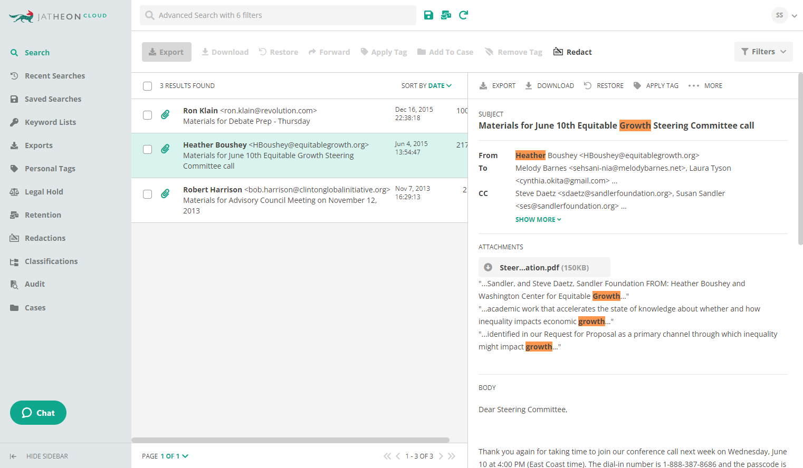Open the Audit section in sidebar

click(x=35, y=284)
